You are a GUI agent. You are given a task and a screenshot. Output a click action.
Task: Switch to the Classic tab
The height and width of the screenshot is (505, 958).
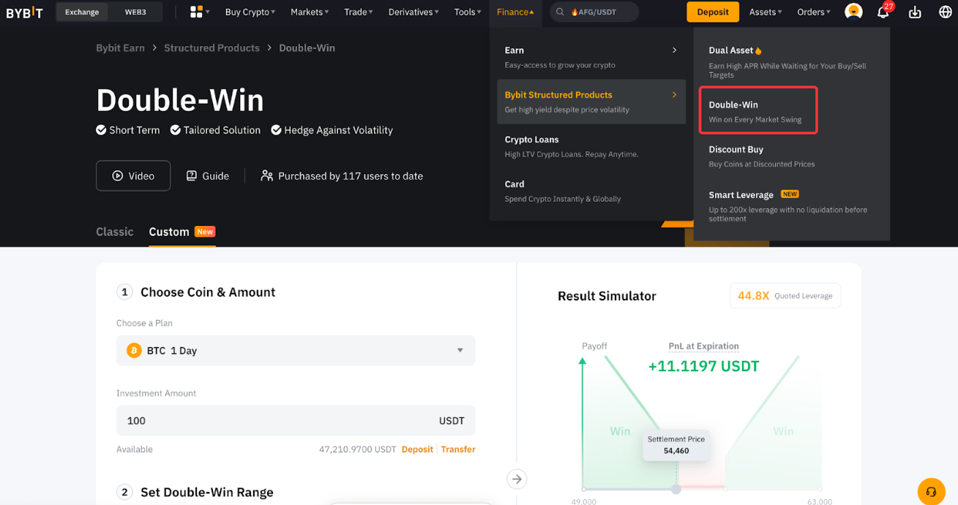coord(115,232)
